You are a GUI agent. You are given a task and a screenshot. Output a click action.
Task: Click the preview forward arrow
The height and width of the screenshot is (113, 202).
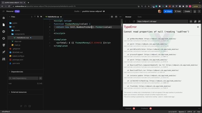coord(130,21)
